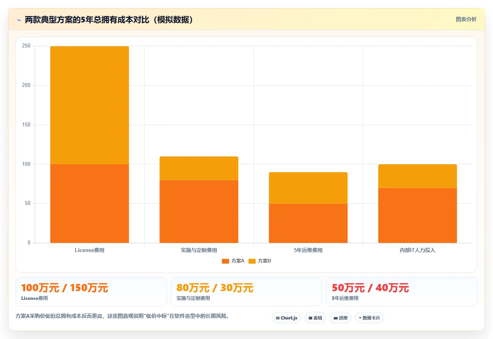Click the 方案B segment of the 内部IT人力投入 bar
493x339 pixels.
pyautogui.click(x=418, y=176)
